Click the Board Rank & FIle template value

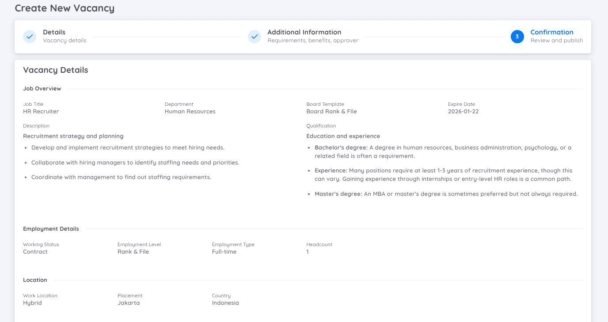331,112
